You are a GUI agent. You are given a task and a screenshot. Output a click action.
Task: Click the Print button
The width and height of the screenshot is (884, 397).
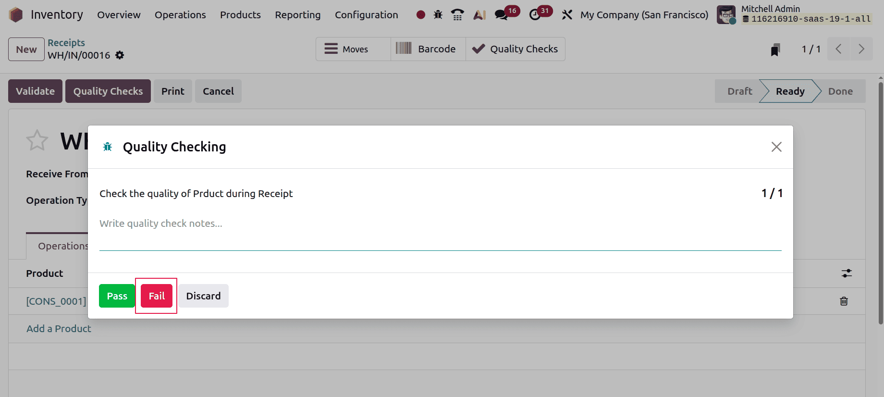(173, 91)
